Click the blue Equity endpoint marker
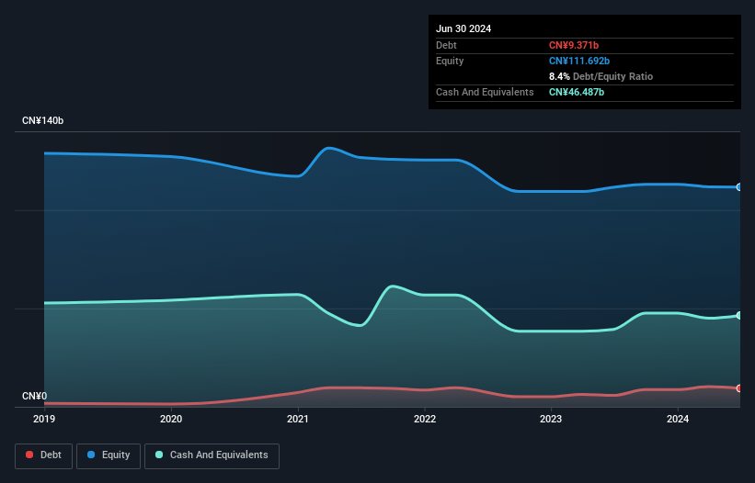The width and height of the screenshot is (755, 483). click(739, 187)
